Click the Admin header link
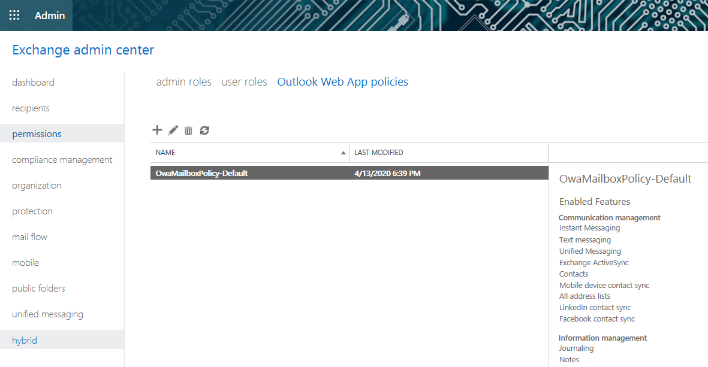708x367 pixels. coord(50,16)
